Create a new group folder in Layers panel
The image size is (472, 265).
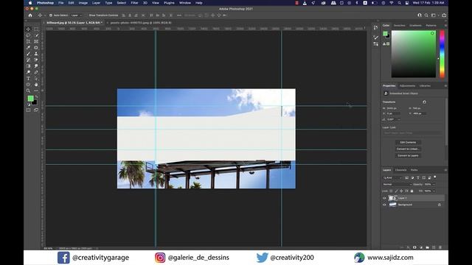point(427,247)
